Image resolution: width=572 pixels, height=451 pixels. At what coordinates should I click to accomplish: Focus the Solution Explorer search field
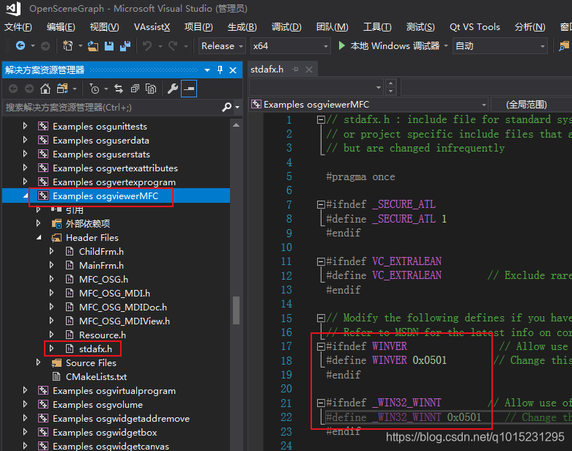[111, 107]
